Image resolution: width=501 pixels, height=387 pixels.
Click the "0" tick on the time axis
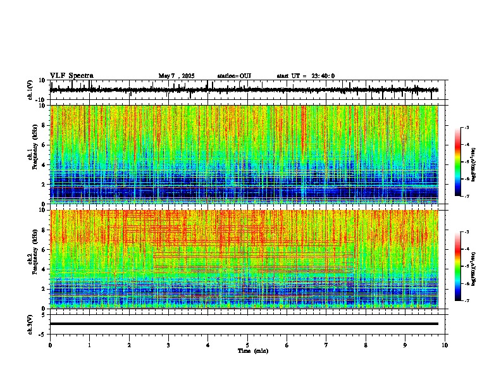point(50,345)
